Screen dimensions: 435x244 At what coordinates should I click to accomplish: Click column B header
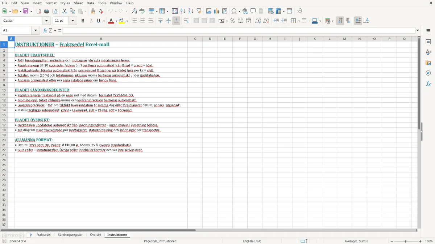coord(101,39)
